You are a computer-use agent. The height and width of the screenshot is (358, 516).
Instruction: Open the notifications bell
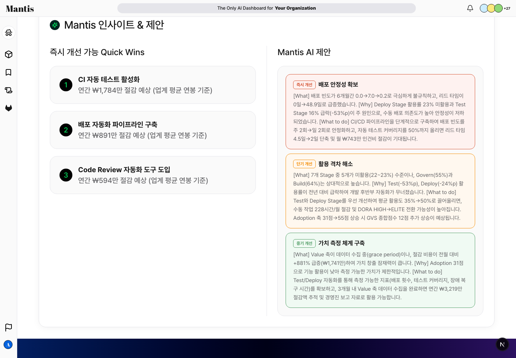(470, 8)
